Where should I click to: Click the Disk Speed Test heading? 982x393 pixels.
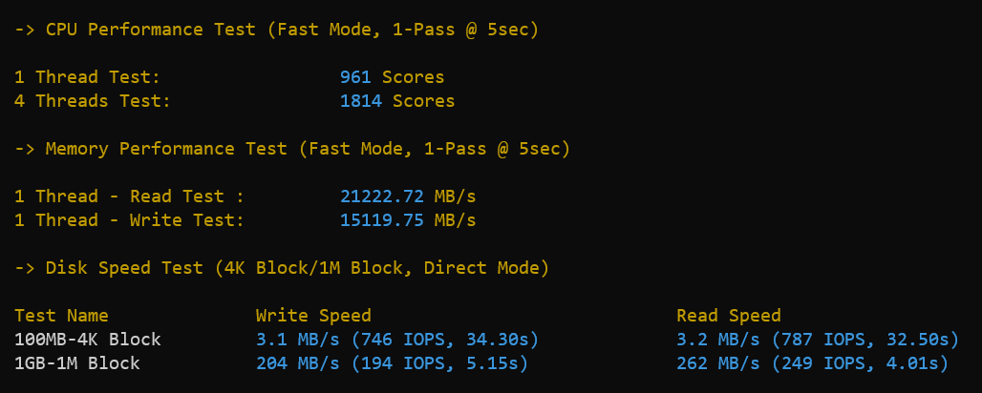coord(282,268)
